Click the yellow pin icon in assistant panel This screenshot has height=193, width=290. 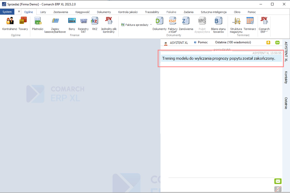[268, 43]
